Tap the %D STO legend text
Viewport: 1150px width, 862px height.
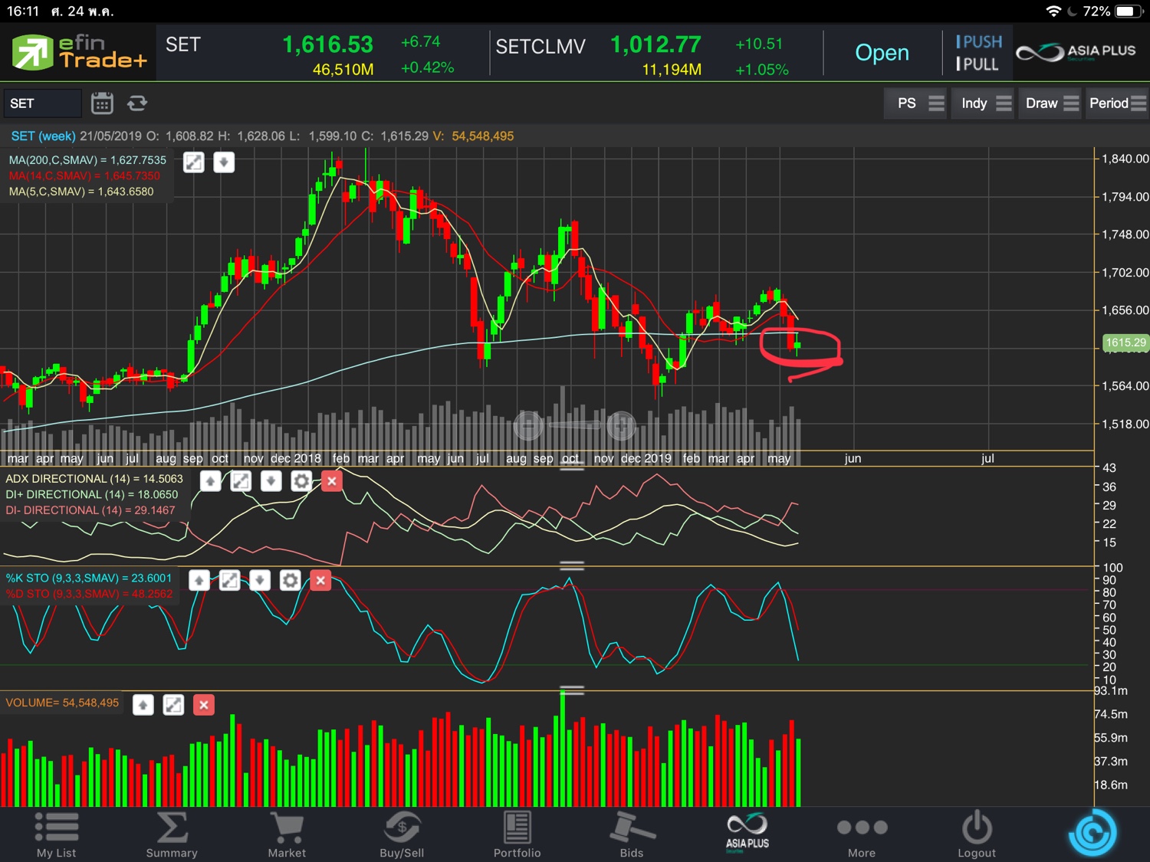90,594
